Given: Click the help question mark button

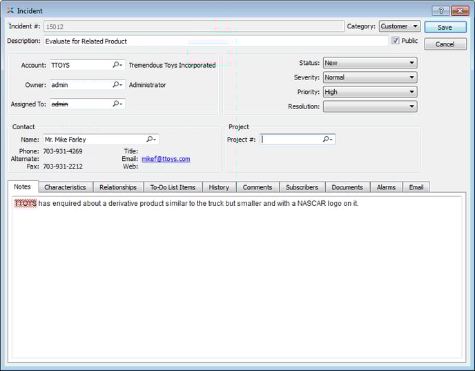Looking at the screenshot, I should 440,11.
